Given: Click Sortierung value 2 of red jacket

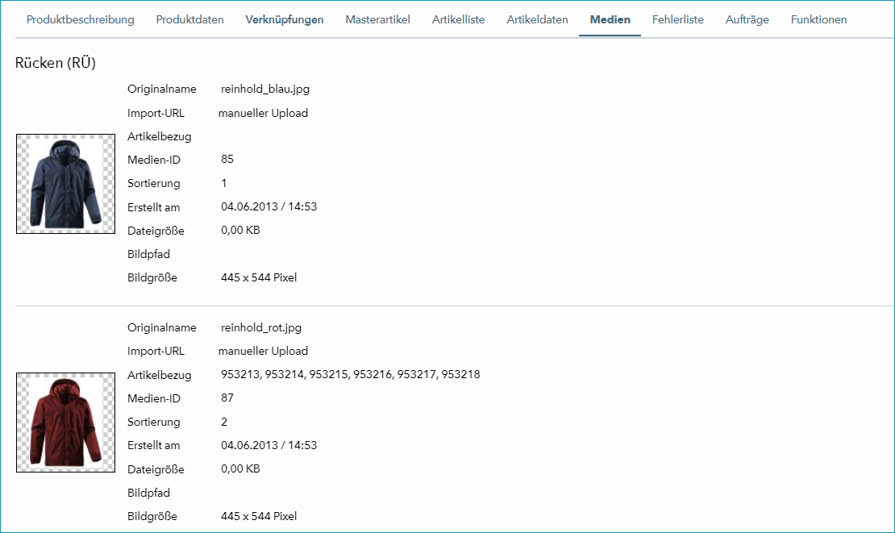Looking at the screenshot, I should coord(224,422).
